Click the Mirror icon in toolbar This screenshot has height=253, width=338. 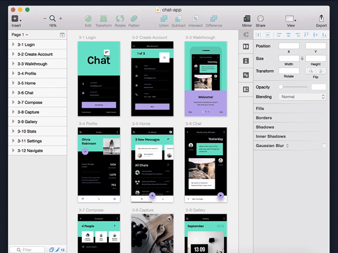click(x=247, y=19)
